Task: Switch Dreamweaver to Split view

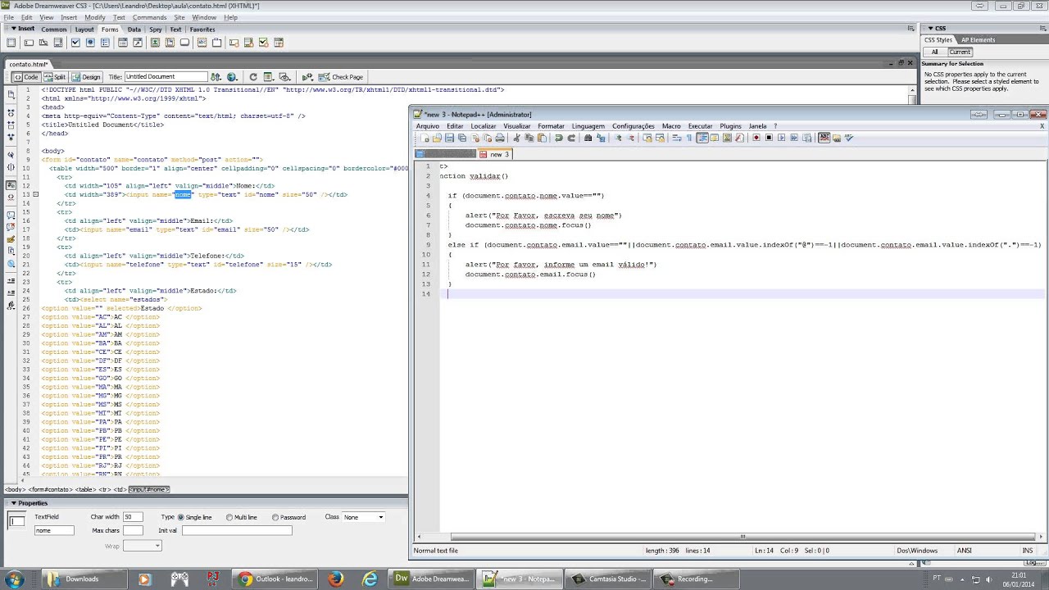Action: 54,77
